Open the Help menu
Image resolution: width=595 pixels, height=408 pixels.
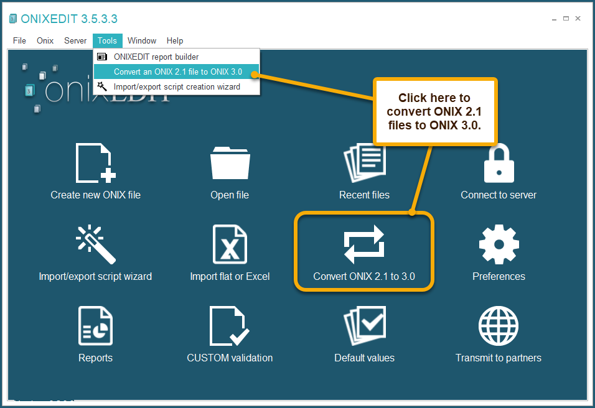tap(175, 40)
